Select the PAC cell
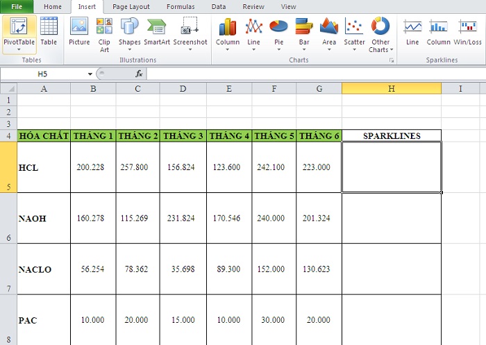 click(44, 320)
